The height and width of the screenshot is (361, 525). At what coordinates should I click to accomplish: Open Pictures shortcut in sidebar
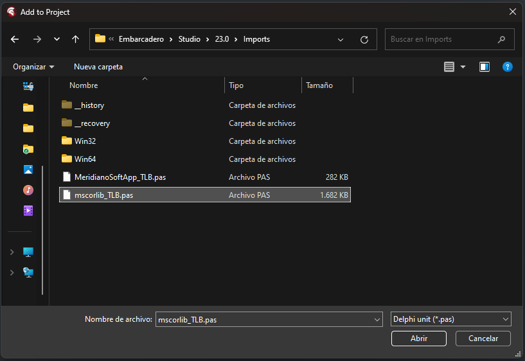point(28,170)
